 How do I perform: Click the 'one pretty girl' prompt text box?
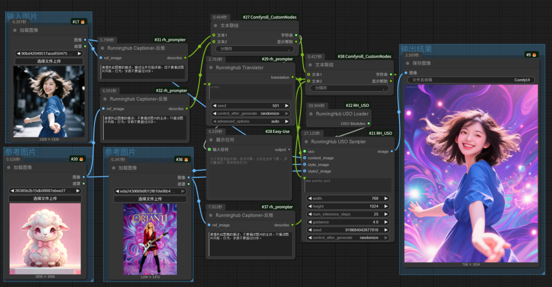pyautogui.click(x=348, y=185)
